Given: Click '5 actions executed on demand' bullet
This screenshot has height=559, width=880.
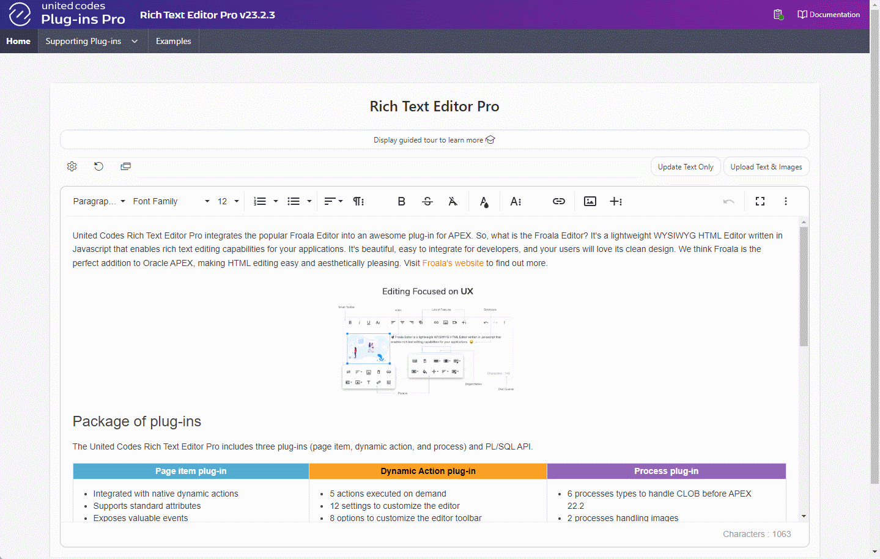Looking at the screenshot, I should [x=388, y=494].
